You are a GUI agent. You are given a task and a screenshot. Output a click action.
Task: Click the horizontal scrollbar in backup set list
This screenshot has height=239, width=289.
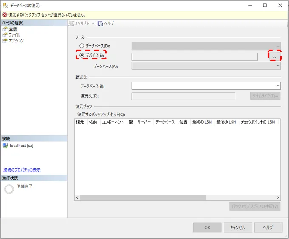click(143, 198)
